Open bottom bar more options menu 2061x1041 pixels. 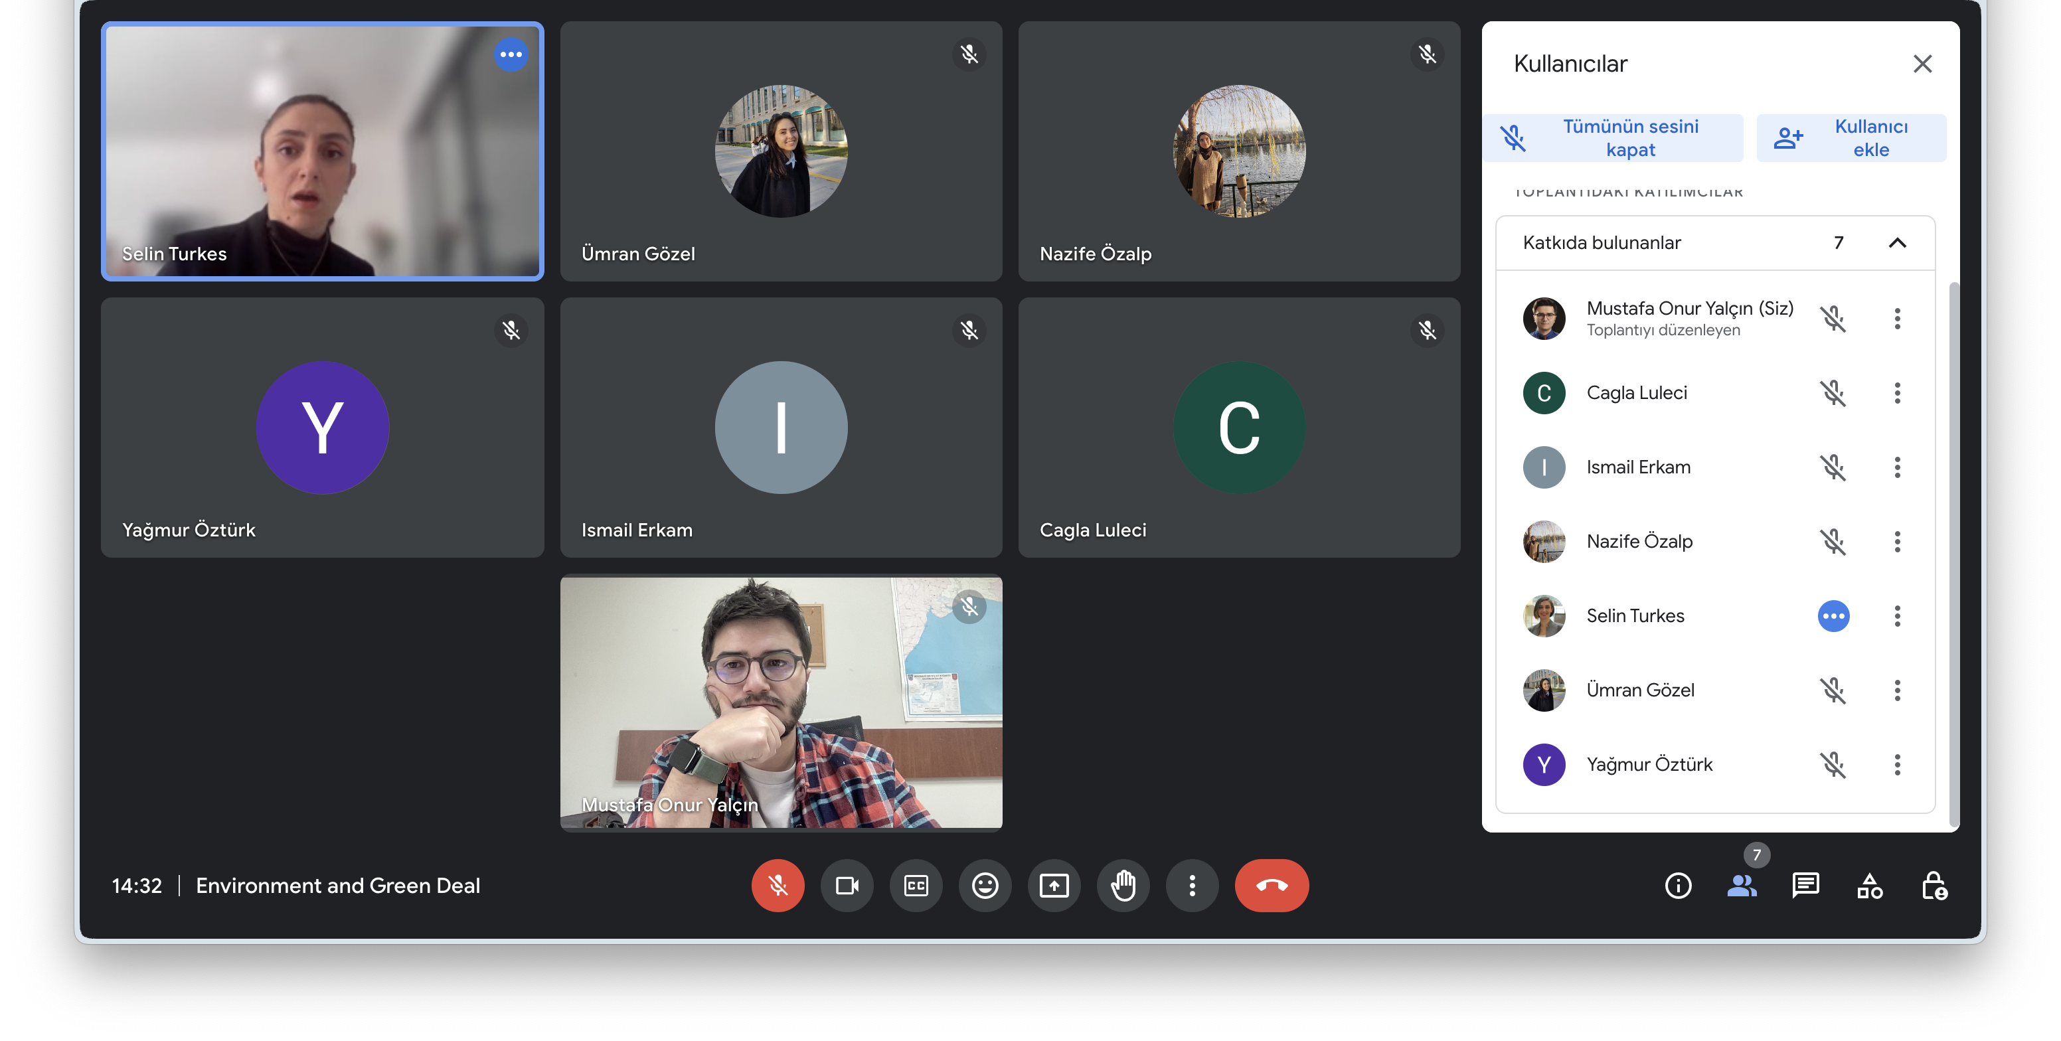(1192, 886)
